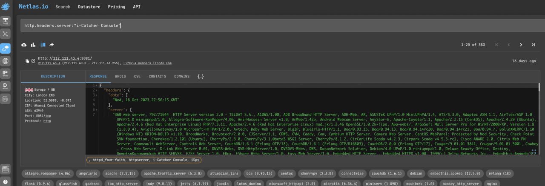Click the "1-20 of 383" results count
This screenshot has height=186, width=545.
click(x=473, y=45)
